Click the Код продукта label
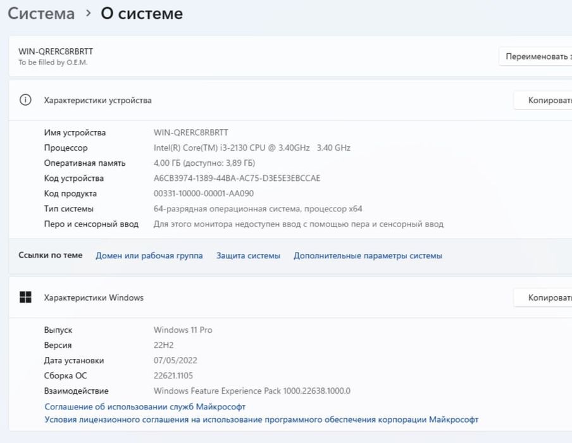Screen dimensions: 572x443 coord(70,194)
